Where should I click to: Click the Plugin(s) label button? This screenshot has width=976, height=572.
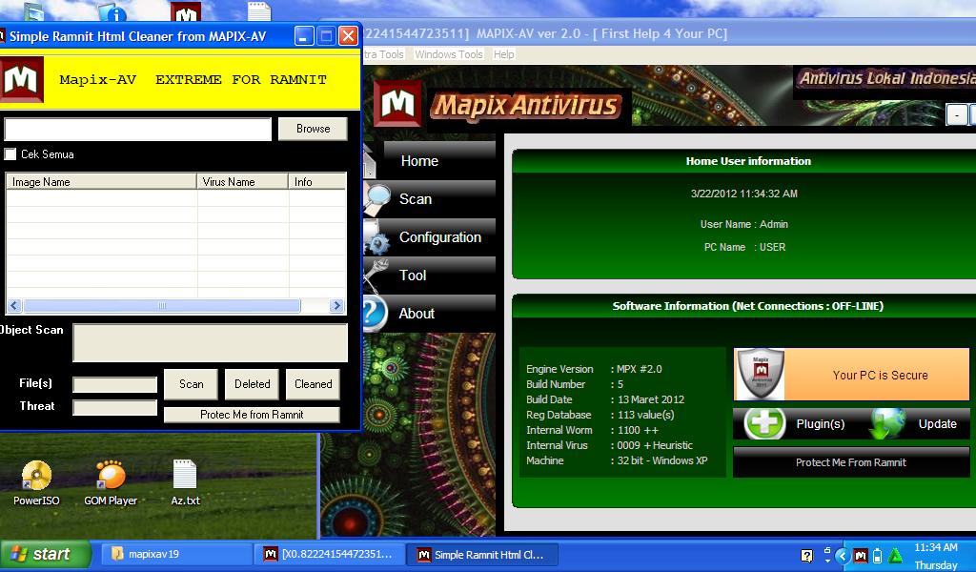tap(821, 424)
